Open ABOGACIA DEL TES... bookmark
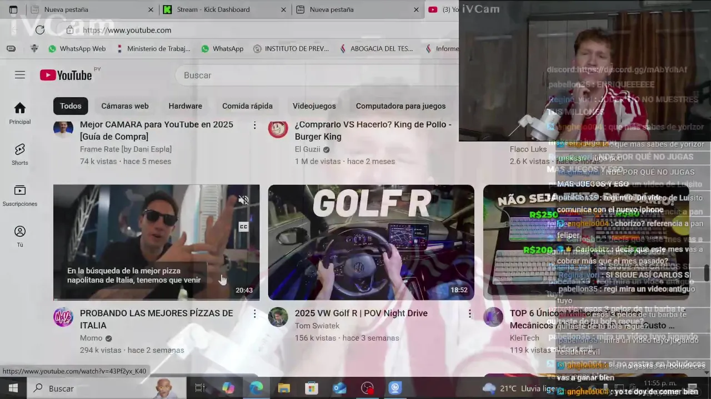This screenshot has width=711, height=399. pos(376,49)
